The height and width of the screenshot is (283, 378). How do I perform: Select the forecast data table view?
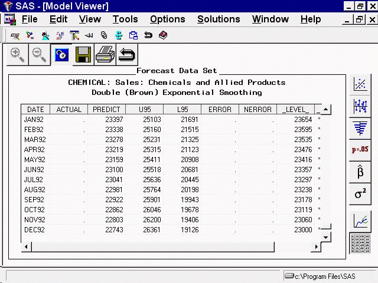[360, 242]
